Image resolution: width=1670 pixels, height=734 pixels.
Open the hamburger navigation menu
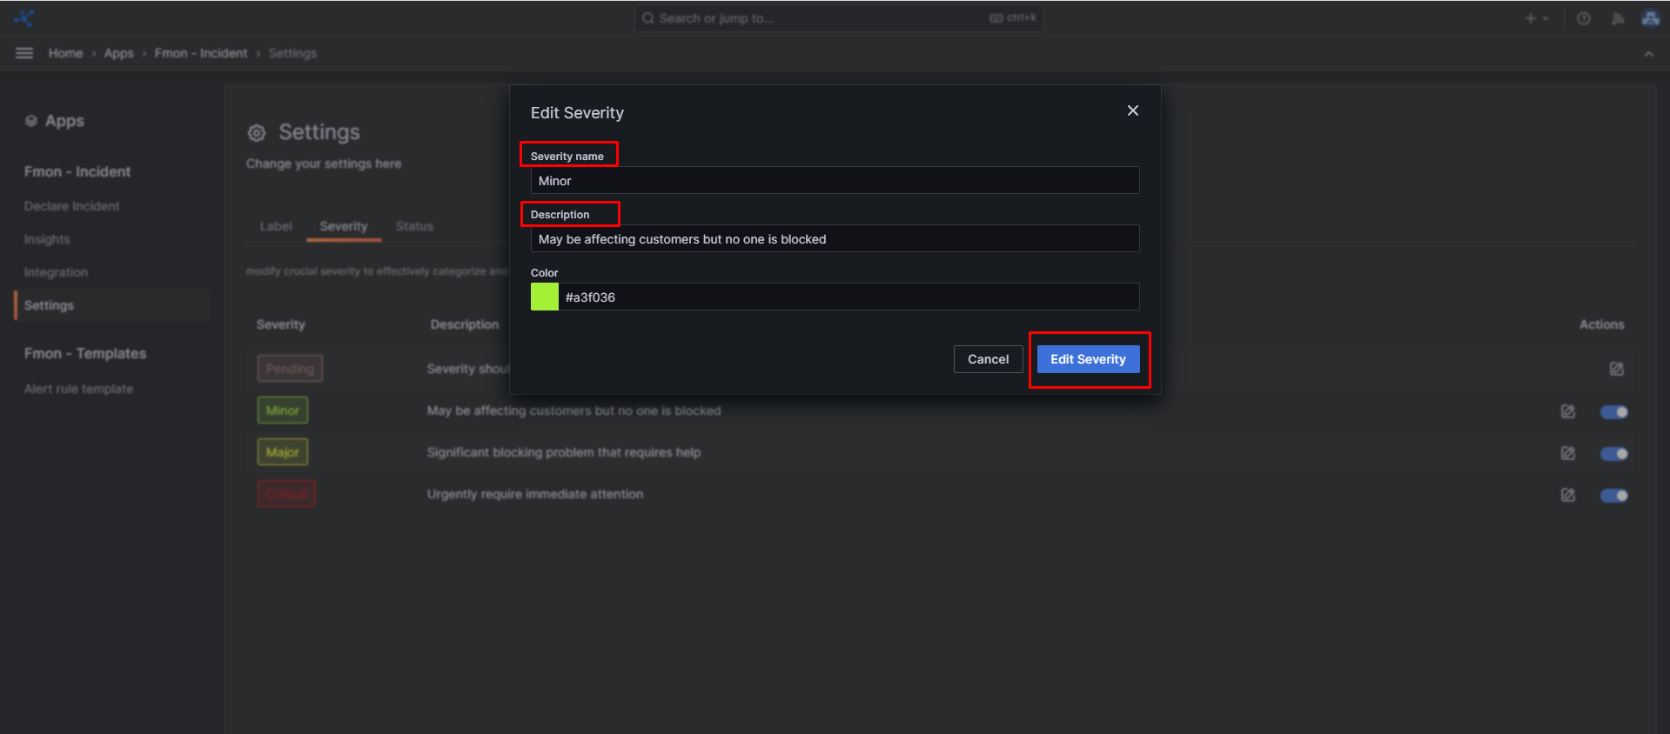24,53
